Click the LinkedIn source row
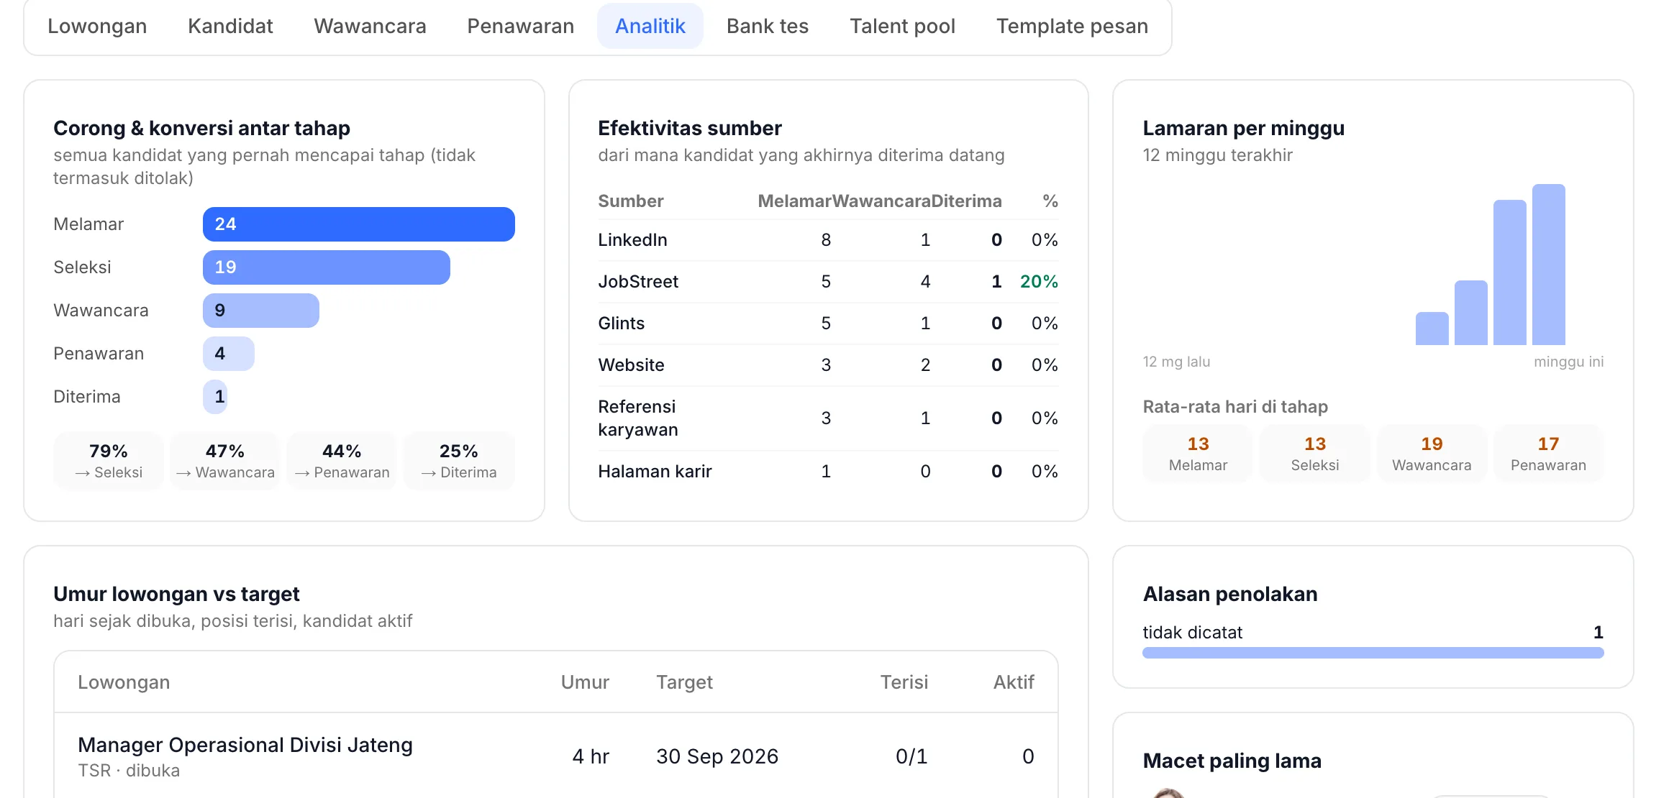This screenshot has width=1669, height=798. pyautogui.click(x=828, y=240)
